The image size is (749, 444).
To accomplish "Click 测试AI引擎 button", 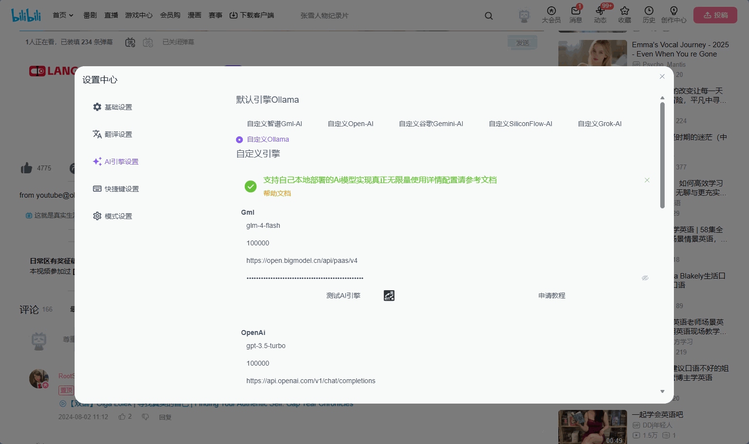I will 343,296.
